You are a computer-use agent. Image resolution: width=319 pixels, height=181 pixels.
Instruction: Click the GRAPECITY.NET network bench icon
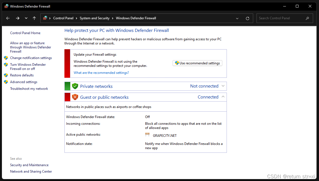coord(148,135)
